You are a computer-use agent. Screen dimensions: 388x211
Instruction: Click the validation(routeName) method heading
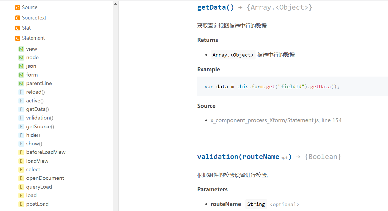tap(244, 157)
